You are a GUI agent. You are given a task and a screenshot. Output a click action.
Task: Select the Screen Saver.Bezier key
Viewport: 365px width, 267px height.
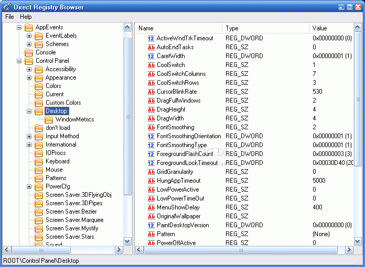coord(71,212)
